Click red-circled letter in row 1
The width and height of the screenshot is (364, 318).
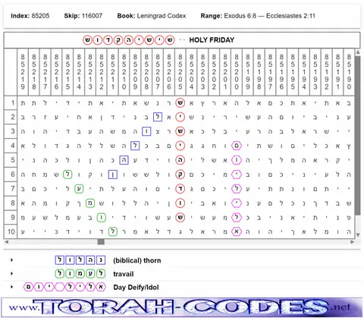coord(180,102)
